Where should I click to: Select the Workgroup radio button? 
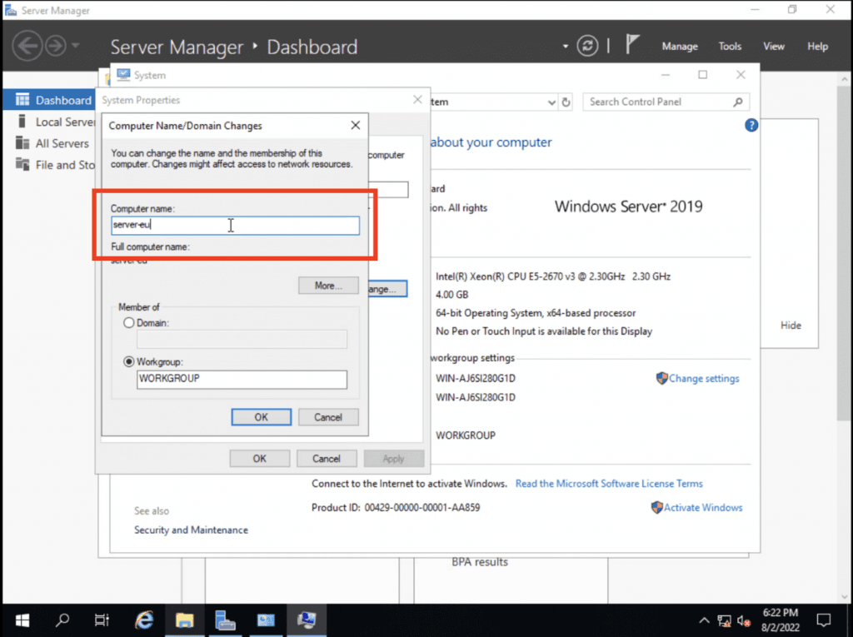[x=129, y=361]
